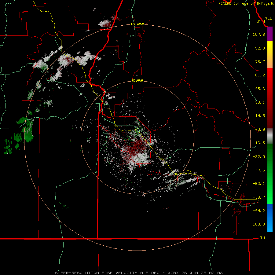Click the -78.7 legend value

click(259, 197)
